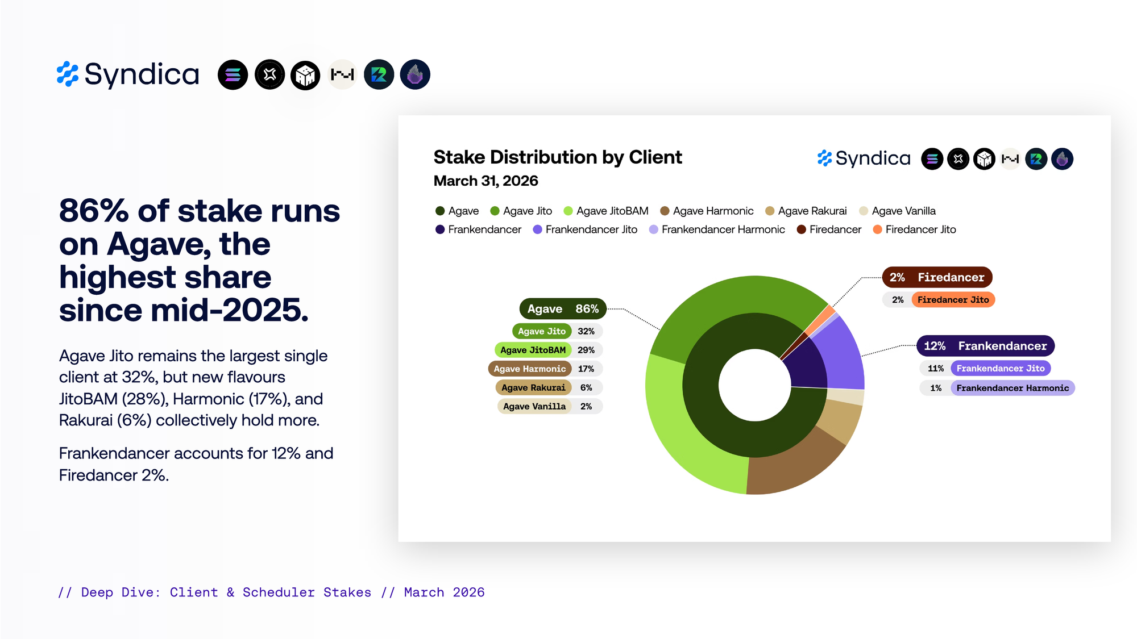Click the Deep Dive footer text
Viewport: 1137px width, 639px height.
[271, 592]
